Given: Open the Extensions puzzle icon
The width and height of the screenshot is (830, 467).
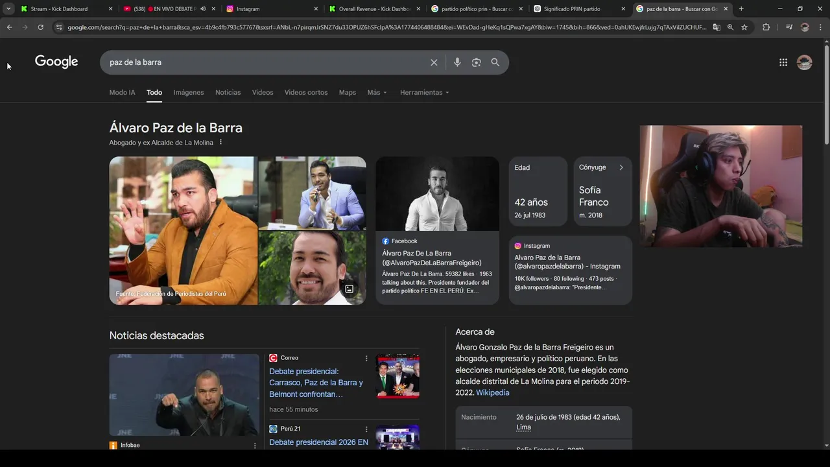Looking at the screenshot, I should click(766, 27).
